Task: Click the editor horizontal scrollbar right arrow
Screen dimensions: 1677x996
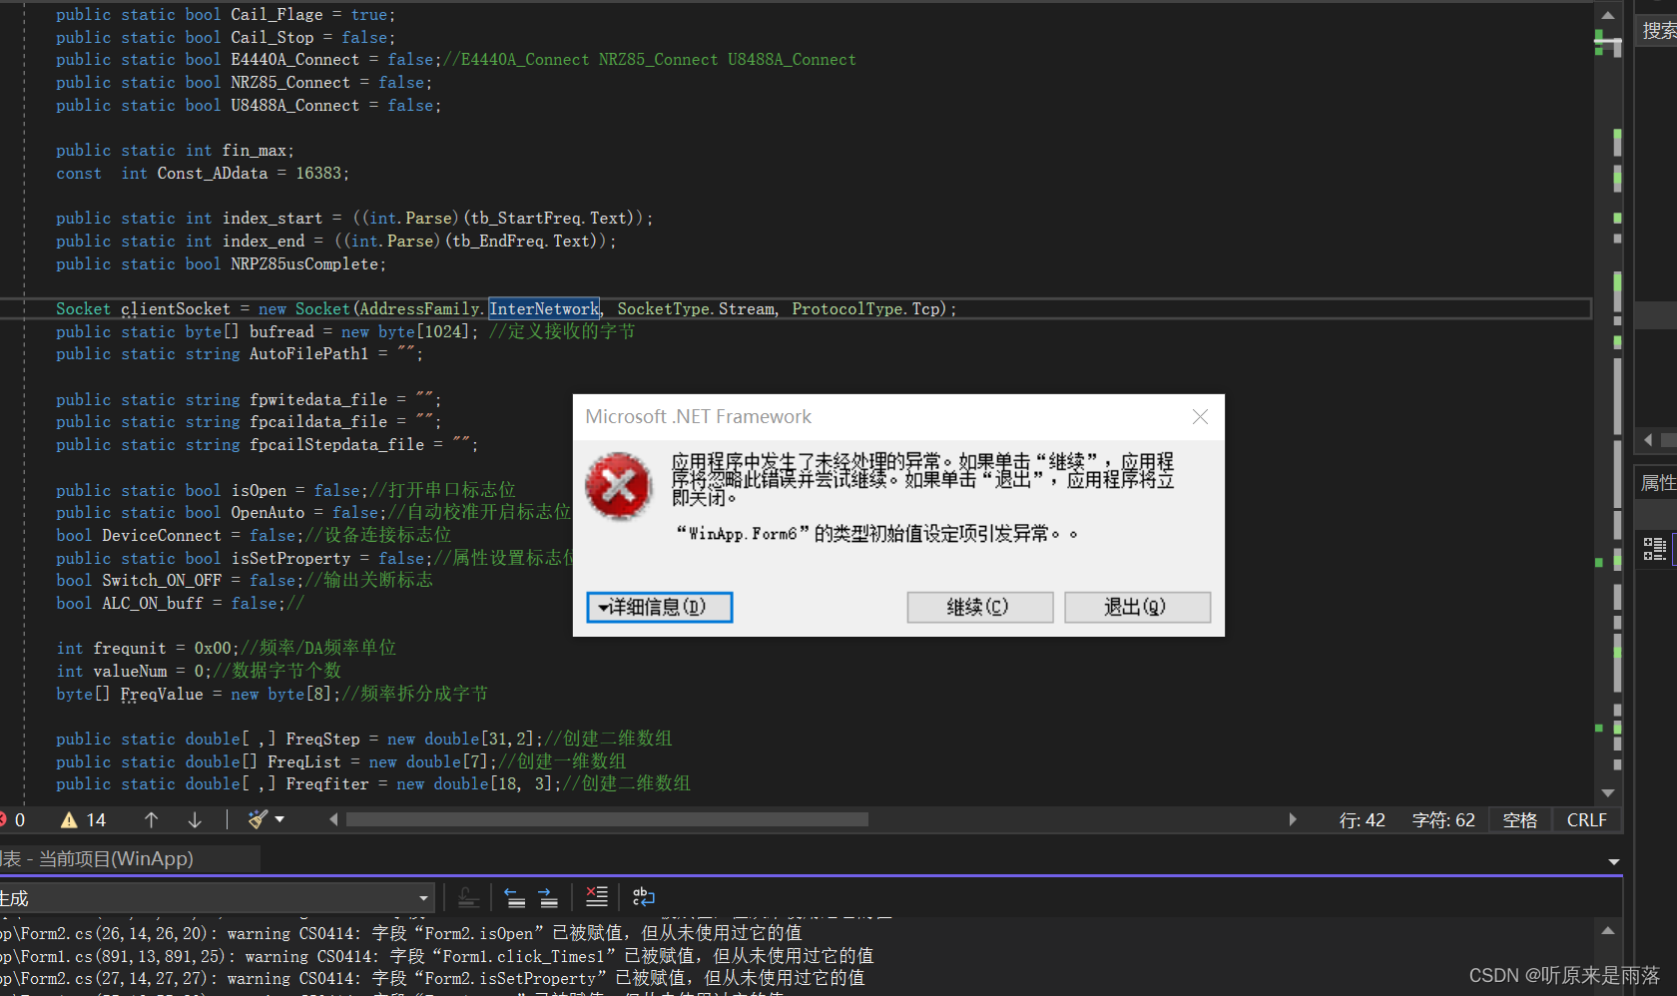Action: click(1293, 819)
